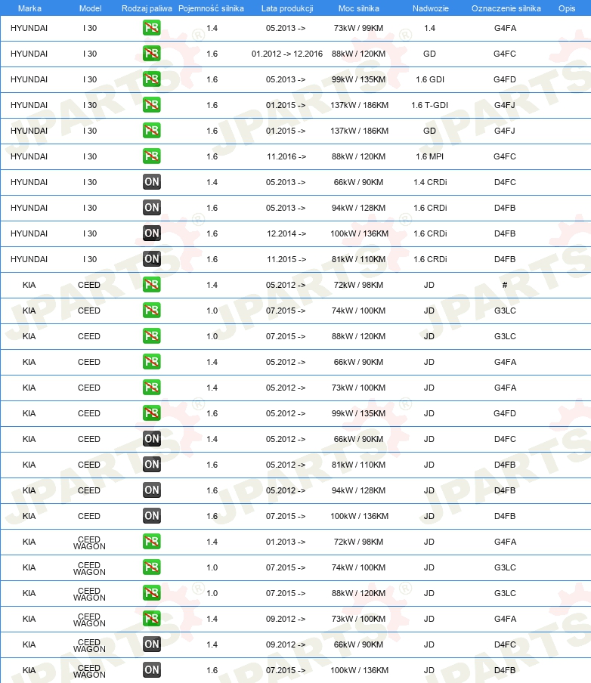This screenshot has width=591, height=683.
Task: Click the Moc silnika column header
Action: click(359, 8)
